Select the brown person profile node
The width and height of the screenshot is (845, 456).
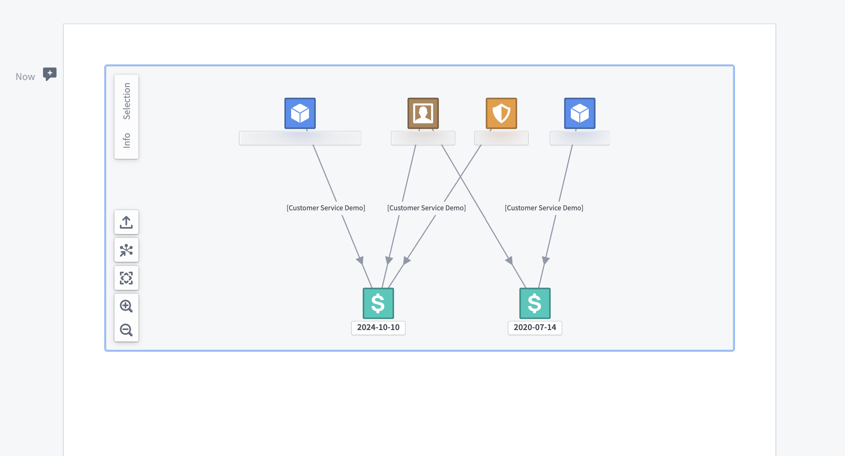point(423,113)
